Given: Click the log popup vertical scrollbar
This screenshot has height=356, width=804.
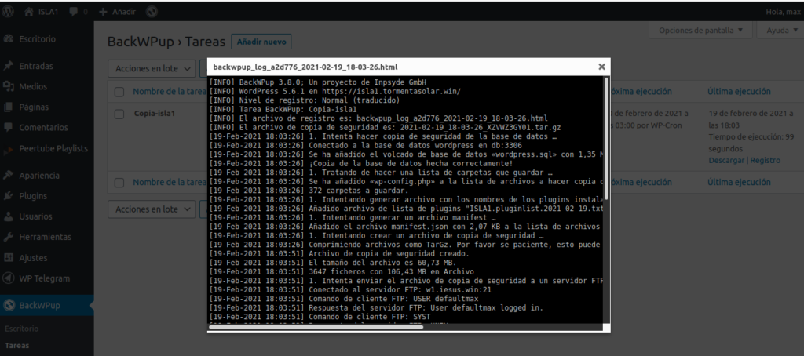Looking at the screenshot, I should [607, 138].
